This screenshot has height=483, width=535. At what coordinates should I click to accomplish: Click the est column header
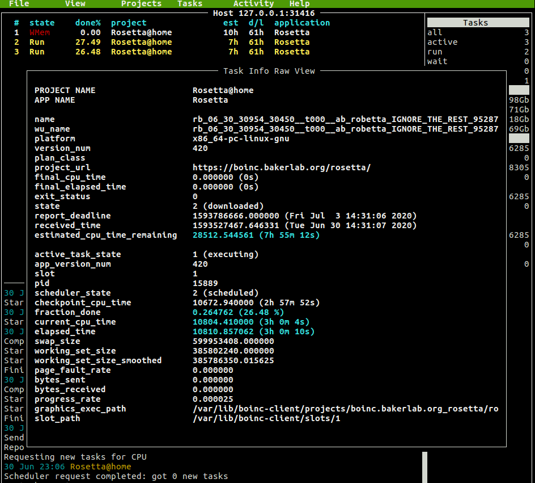(x=231, y=23)
